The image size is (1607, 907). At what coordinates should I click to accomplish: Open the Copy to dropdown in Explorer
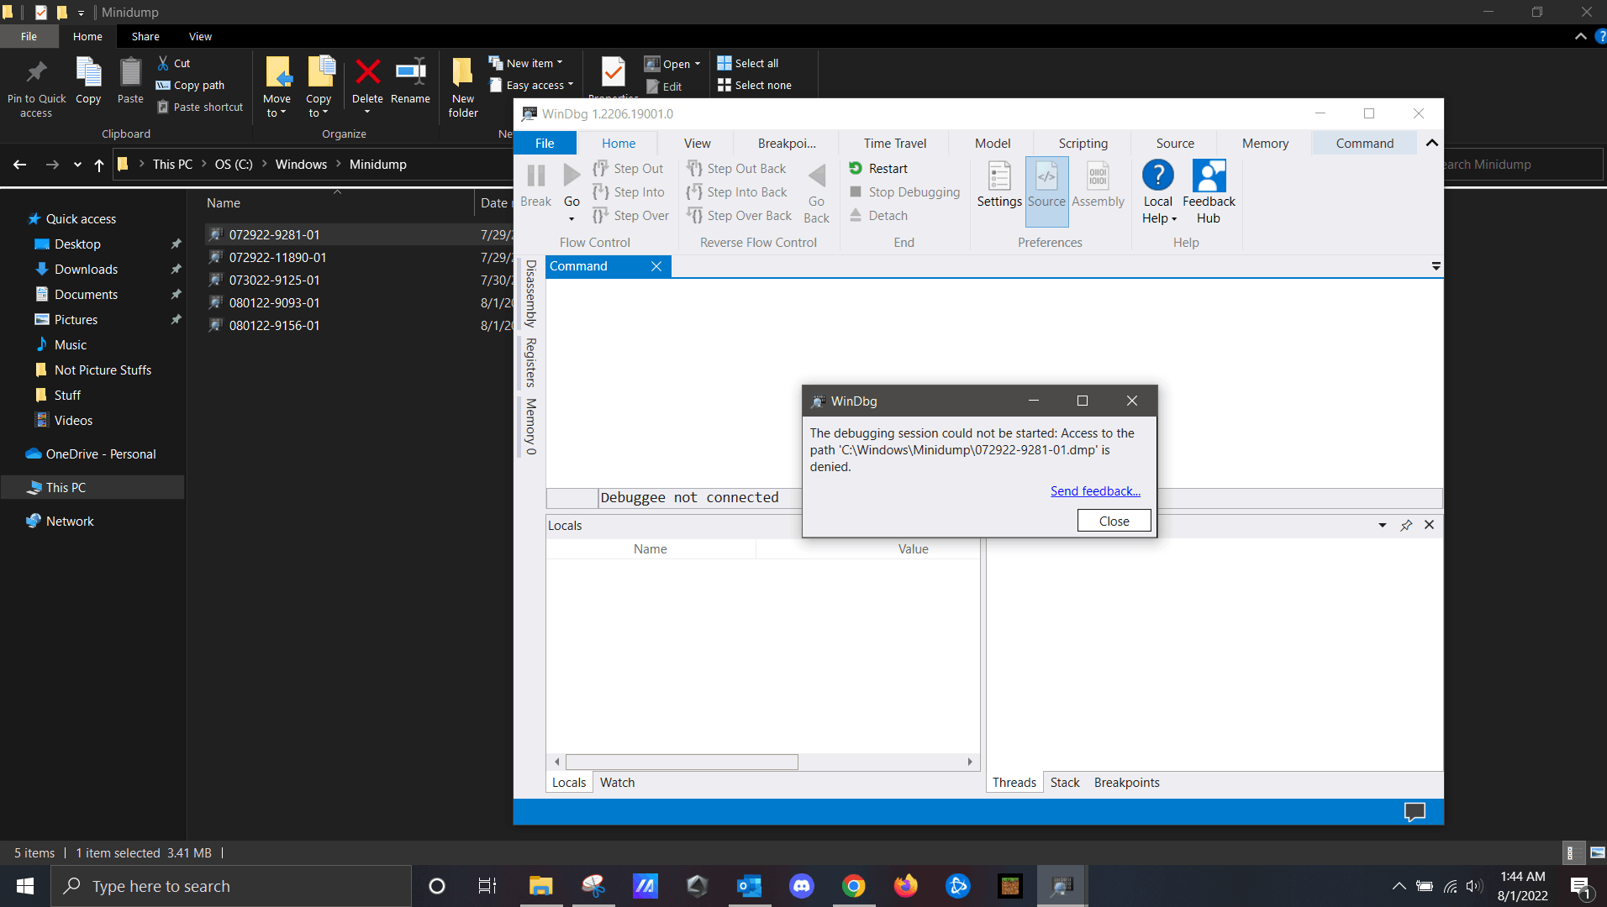[x=319, y=87]
